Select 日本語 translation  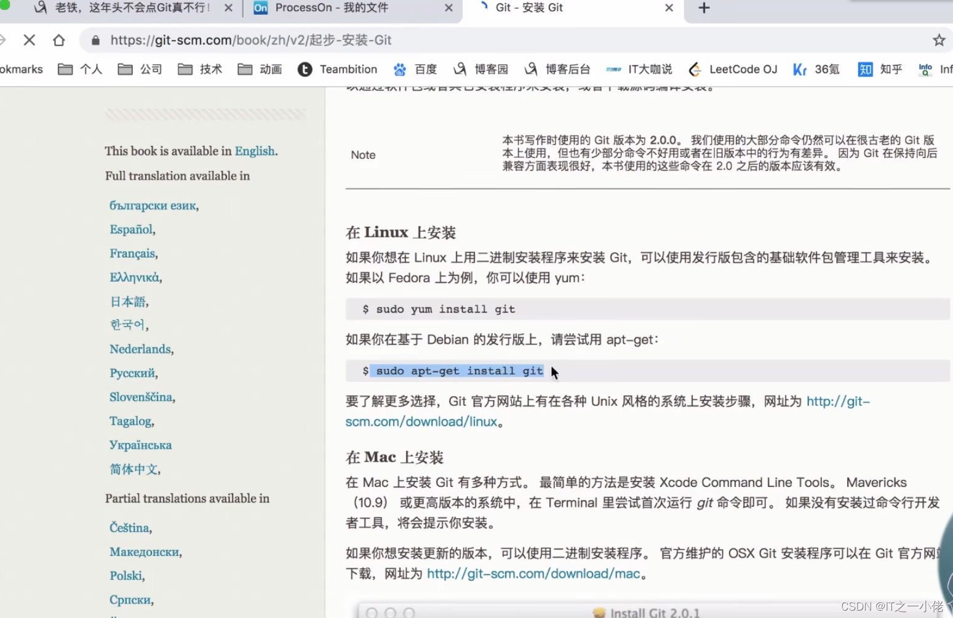coord(127,301)
